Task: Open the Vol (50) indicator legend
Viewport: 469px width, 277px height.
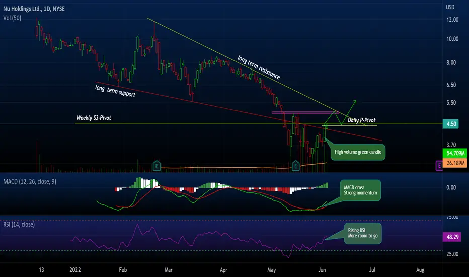Action: coord(12,18)
